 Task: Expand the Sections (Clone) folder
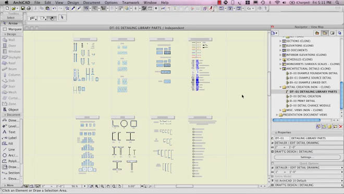pyautogui.click(x=280, y=41)
